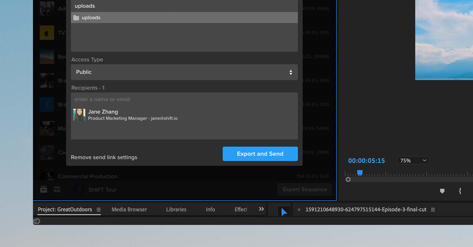Open the email sharing icon beside the archive icon
The image size is (473, 247).
point(57,189)
